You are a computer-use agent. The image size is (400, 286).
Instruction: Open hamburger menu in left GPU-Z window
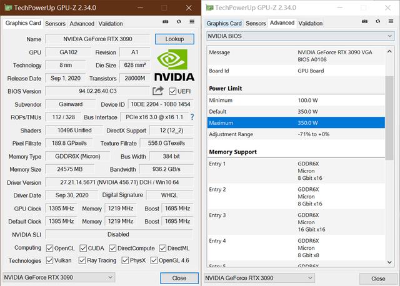(x=192, y=22)
